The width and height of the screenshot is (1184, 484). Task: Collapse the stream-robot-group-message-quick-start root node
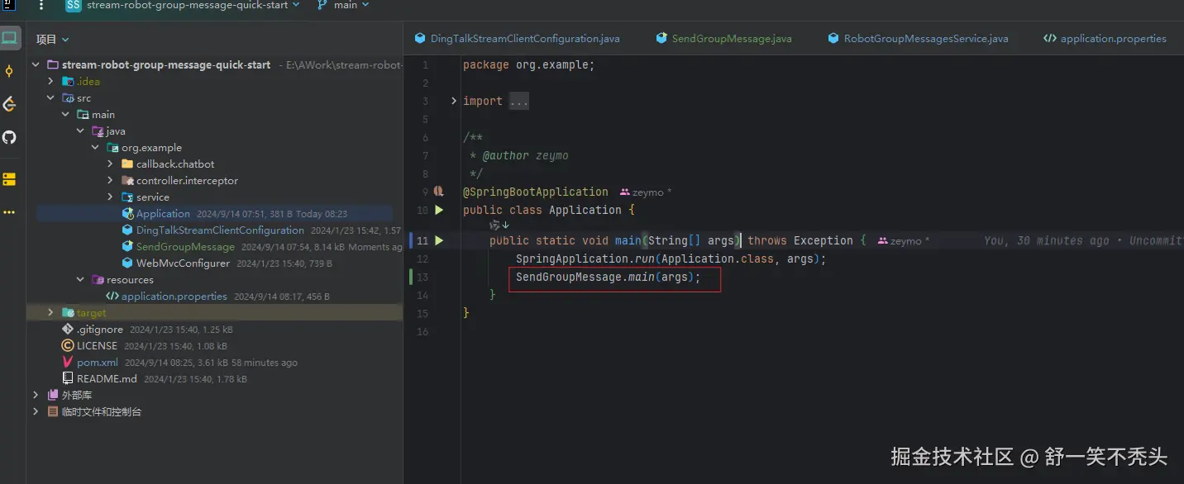(36, 64)
